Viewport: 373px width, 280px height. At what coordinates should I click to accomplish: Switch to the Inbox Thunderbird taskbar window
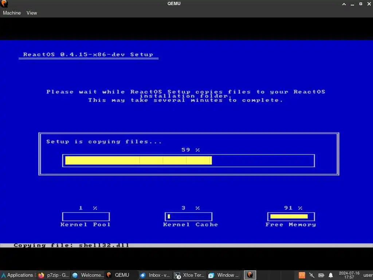click(155, 275)
